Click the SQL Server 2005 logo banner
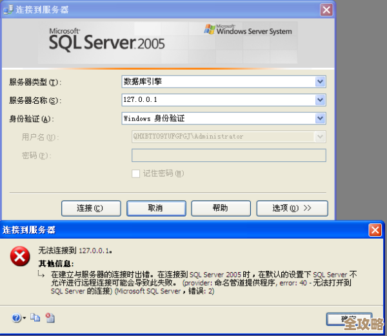The height and width of the screenshot is (336, 387). (x=106, y=40)
